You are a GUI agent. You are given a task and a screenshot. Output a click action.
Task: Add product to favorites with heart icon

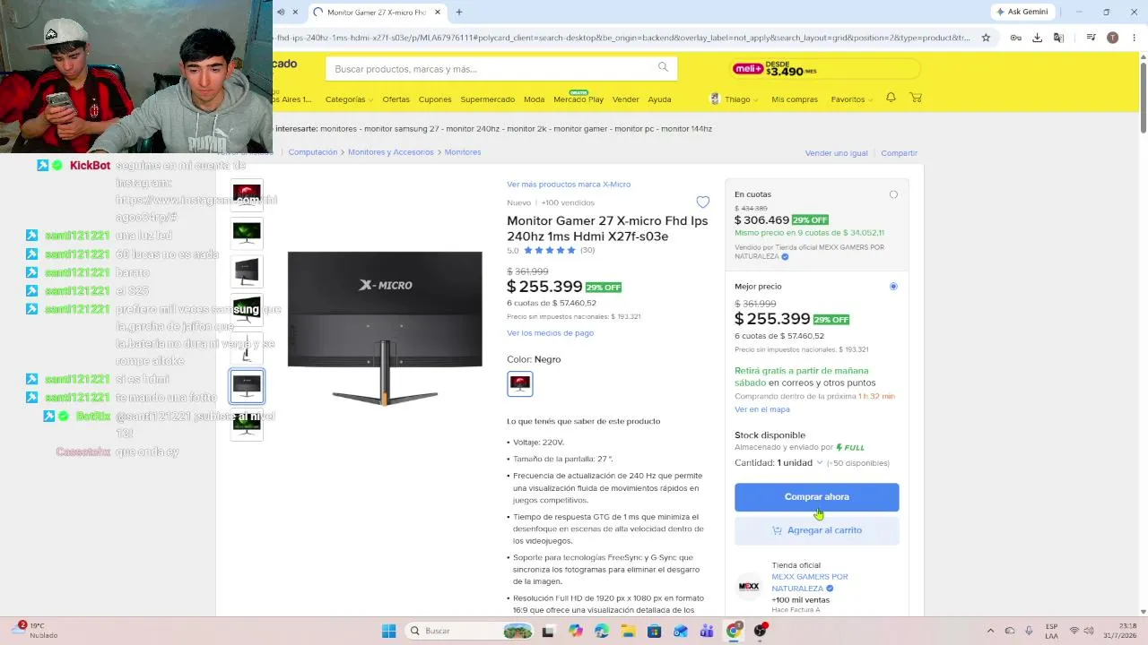(x=703, y=202)
